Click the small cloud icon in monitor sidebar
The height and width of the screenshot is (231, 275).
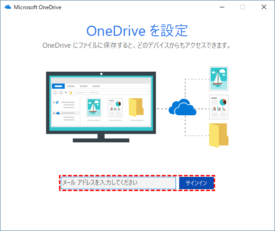[x=58, y=113]
